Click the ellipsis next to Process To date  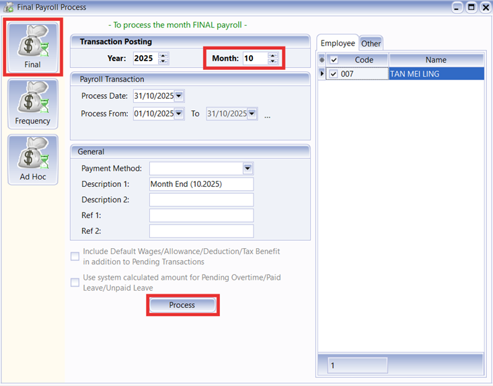[x=267, y=114]
